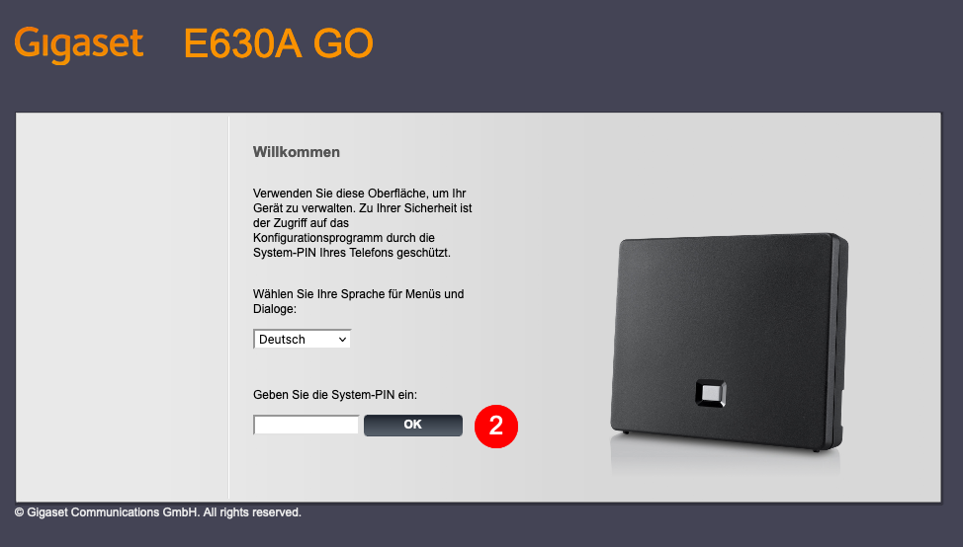Screen dimensions: 963x547
Task: Click the Gigaset logo
Action: coord(79,44)
